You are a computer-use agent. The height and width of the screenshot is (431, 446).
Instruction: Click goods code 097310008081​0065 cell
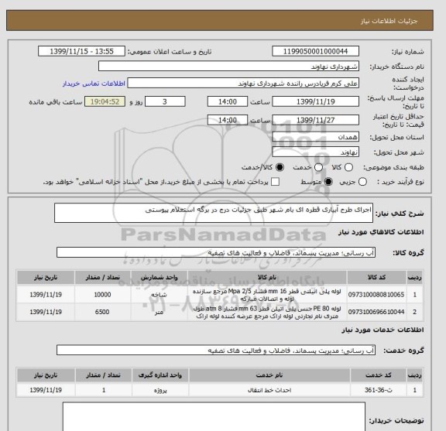376,295
